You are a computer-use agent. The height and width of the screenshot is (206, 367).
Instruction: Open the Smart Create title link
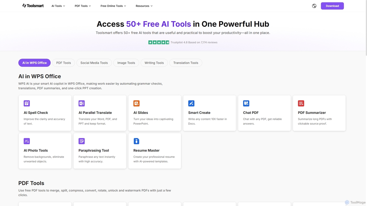(199, 113)
